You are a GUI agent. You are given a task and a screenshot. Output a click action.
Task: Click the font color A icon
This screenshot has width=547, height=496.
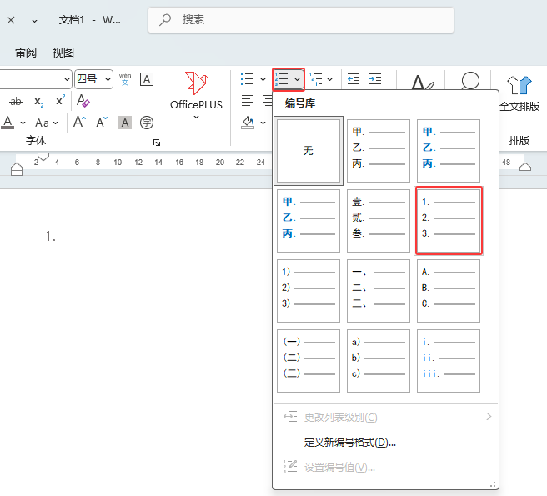click(x=8, y=123)
